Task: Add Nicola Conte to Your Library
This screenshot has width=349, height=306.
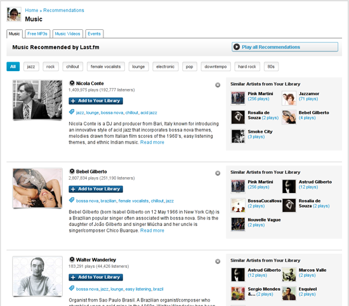Action: [x=96, y=101]
